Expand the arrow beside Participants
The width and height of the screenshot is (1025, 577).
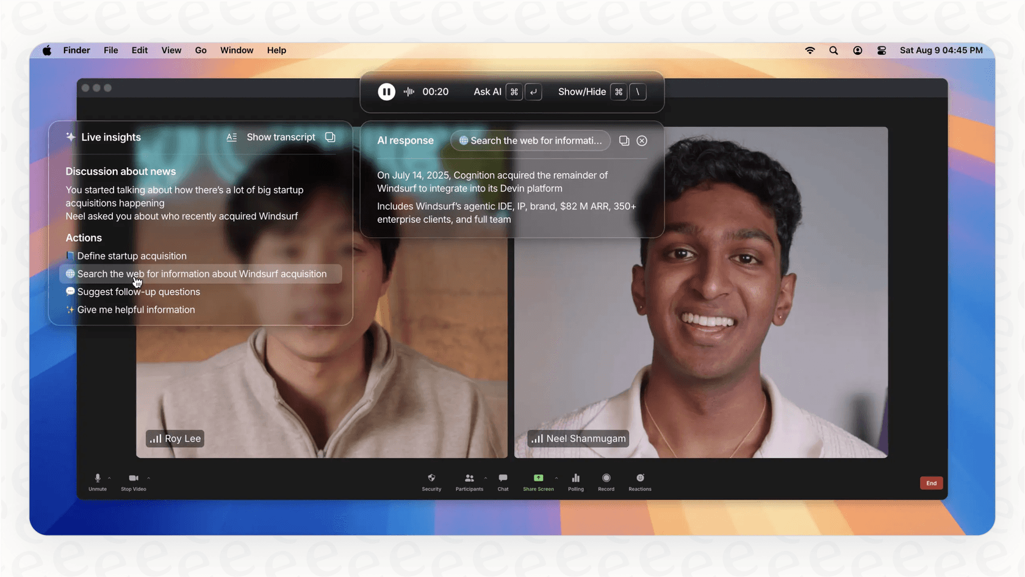[486, 478]
